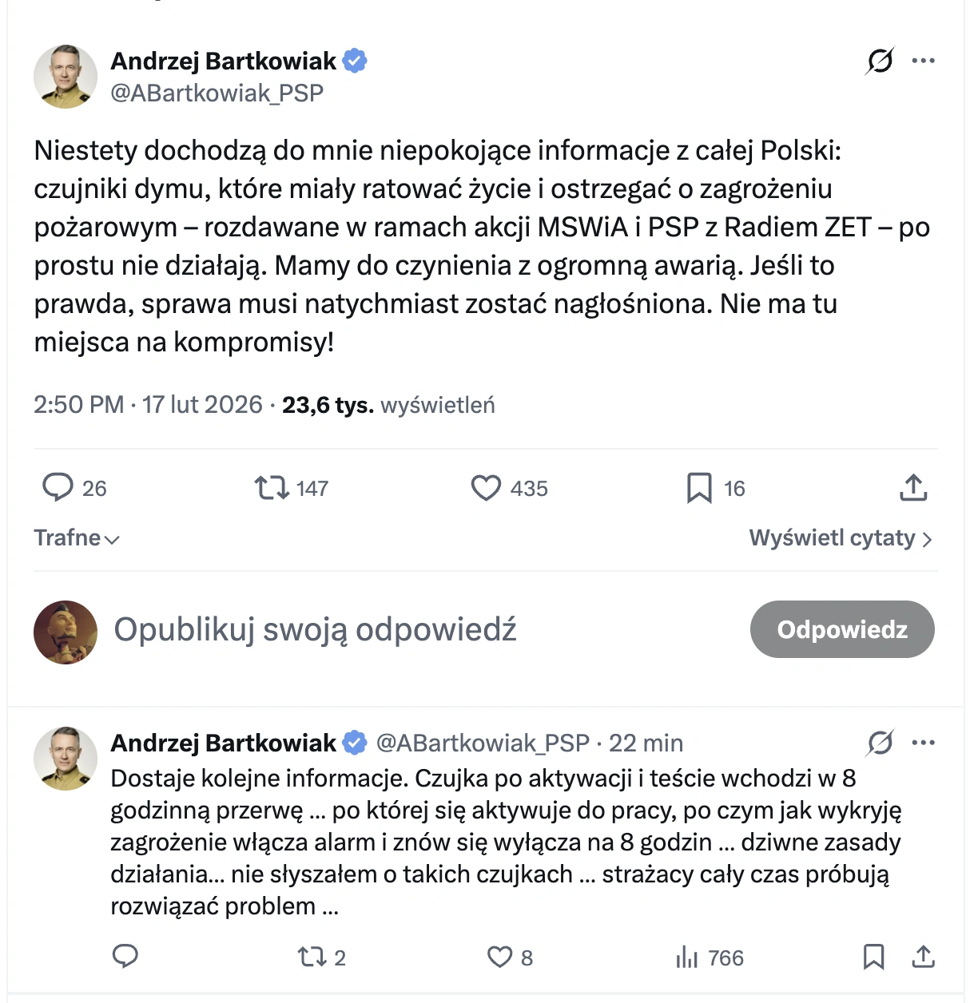Click the reply bubble icon with 26 replies
Image resolution: width=970 pixels, height=1003 pixels.
(58, 487)
